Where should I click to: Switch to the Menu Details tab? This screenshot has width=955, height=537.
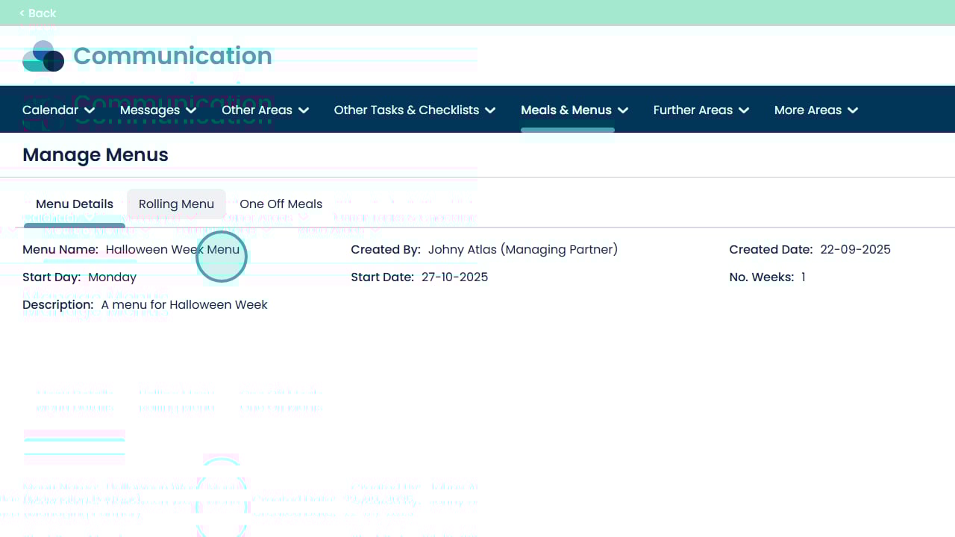point(75,204)
